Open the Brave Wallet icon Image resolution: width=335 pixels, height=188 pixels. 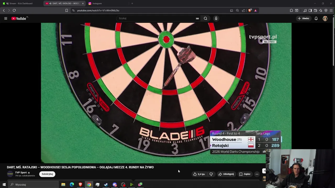315,10
